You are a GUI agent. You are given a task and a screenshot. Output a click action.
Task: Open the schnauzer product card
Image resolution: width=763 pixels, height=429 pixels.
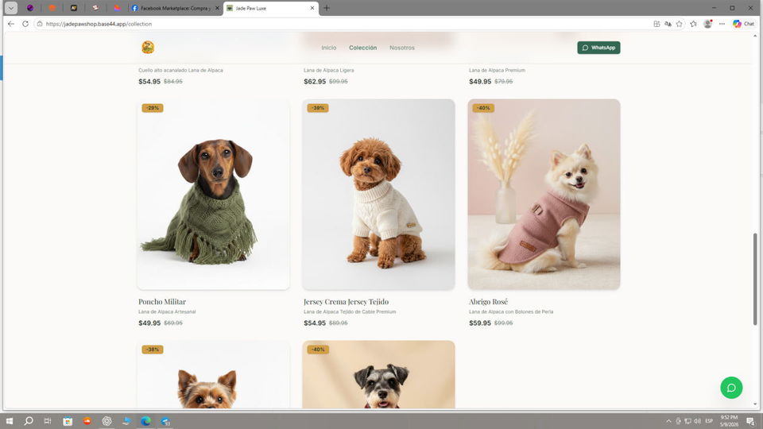click(378, 374)
